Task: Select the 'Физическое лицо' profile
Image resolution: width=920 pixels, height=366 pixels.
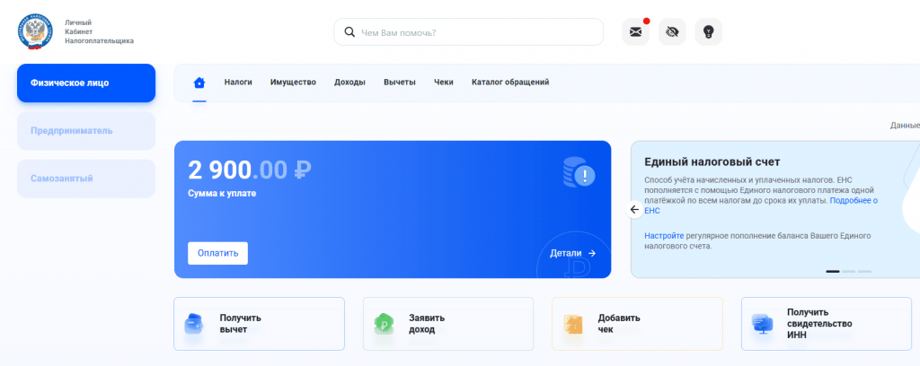Action: [x=86, y=83]
